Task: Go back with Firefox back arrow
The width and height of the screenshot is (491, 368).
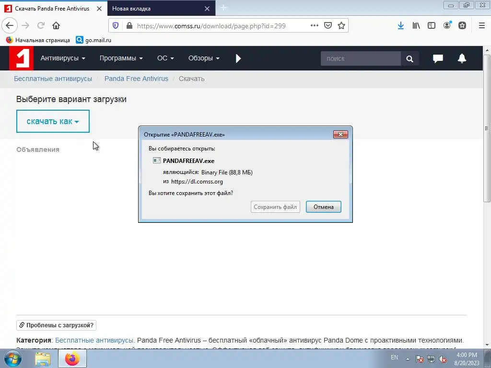Action: pyautogui.click(x=10, y=25)
